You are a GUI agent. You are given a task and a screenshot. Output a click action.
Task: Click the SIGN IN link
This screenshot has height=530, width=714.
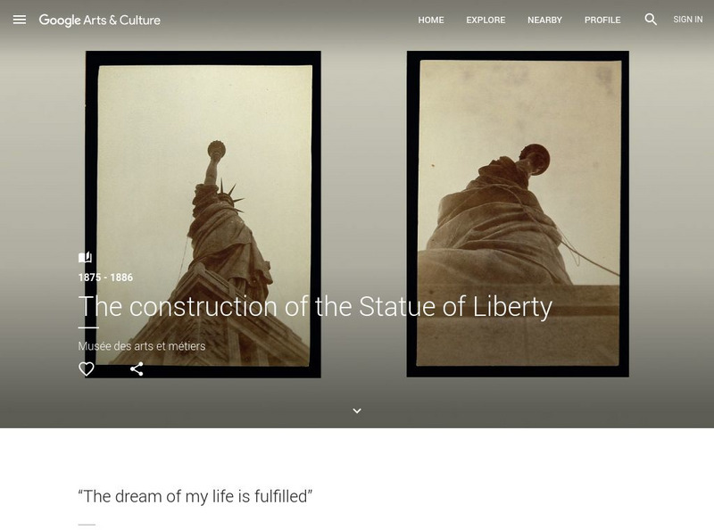[x=687, y=20]
